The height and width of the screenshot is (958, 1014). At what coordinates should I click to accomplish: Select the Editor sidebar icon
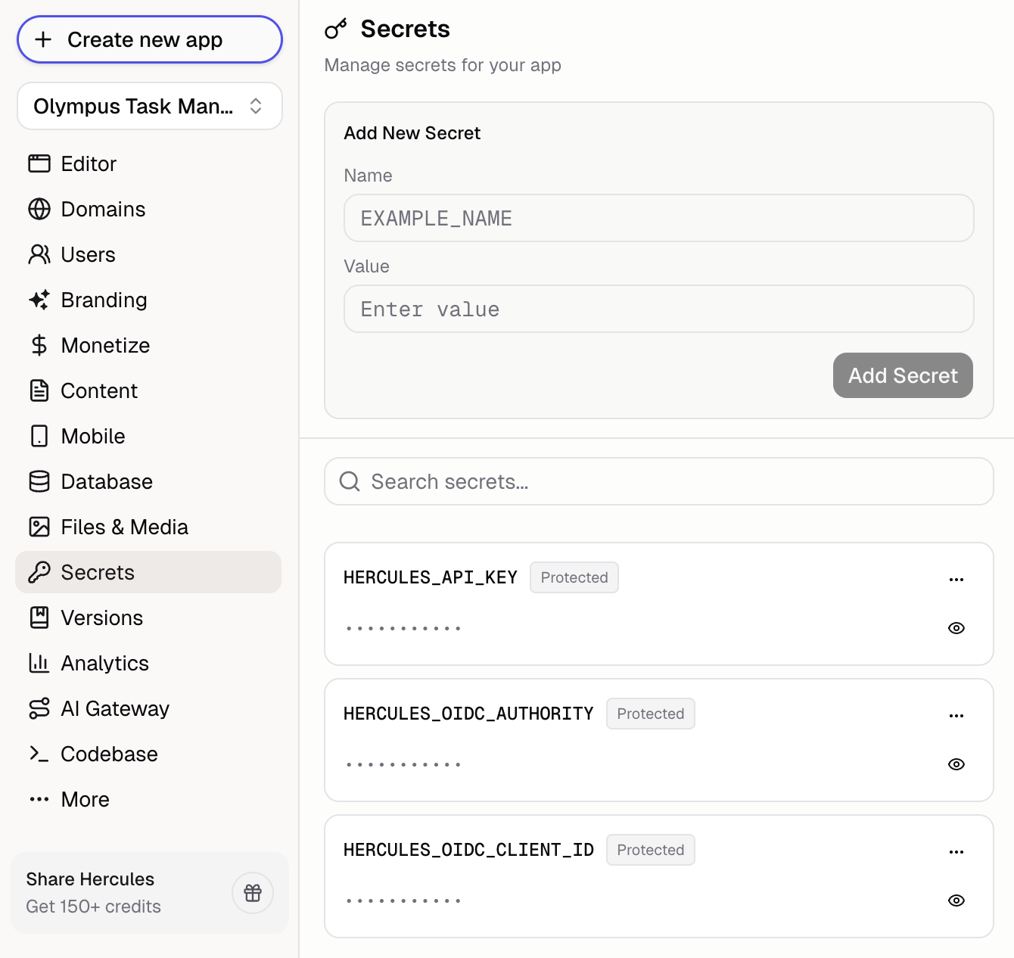tap(39, 163)
